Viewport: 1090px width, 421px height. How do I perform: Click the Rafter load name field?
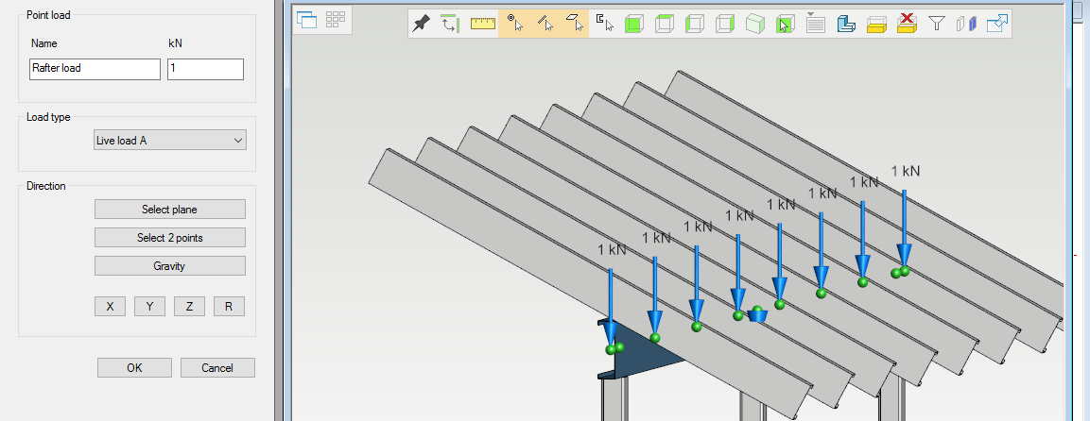(94, 69)
